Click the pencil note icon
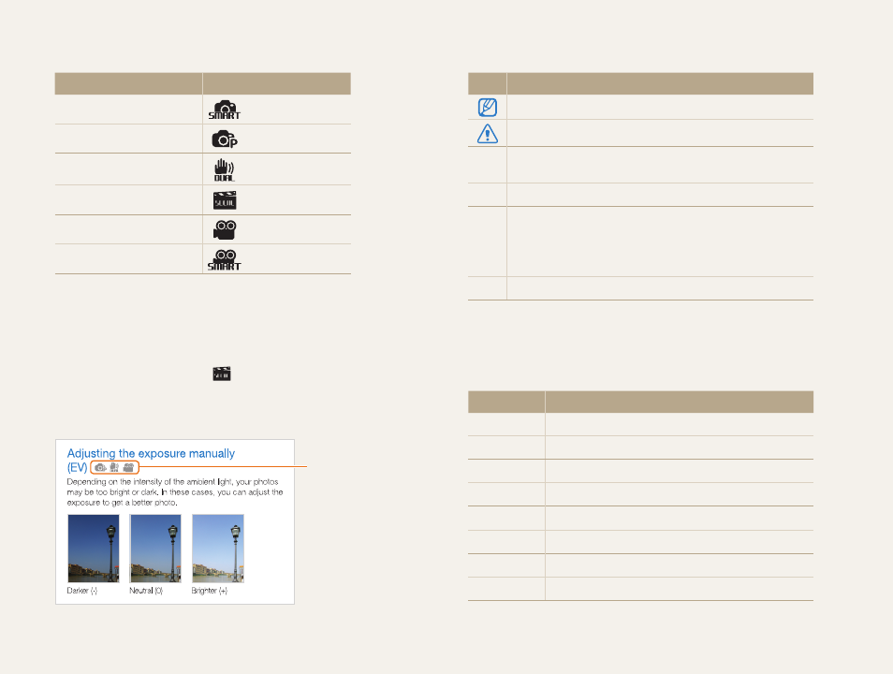This screenshot has height=674, width=893. (488, 107)
